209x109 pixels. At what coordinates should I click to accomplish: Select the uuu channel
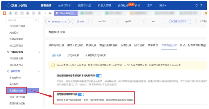[x=154, y=22]
